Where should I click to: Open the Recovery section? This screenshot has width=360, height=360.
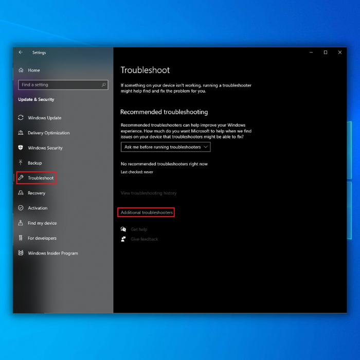click(37, 193)
